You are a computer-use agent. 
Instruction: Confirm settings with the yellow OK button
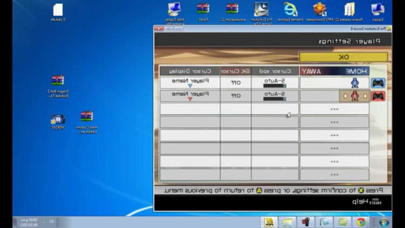point(343,57)
